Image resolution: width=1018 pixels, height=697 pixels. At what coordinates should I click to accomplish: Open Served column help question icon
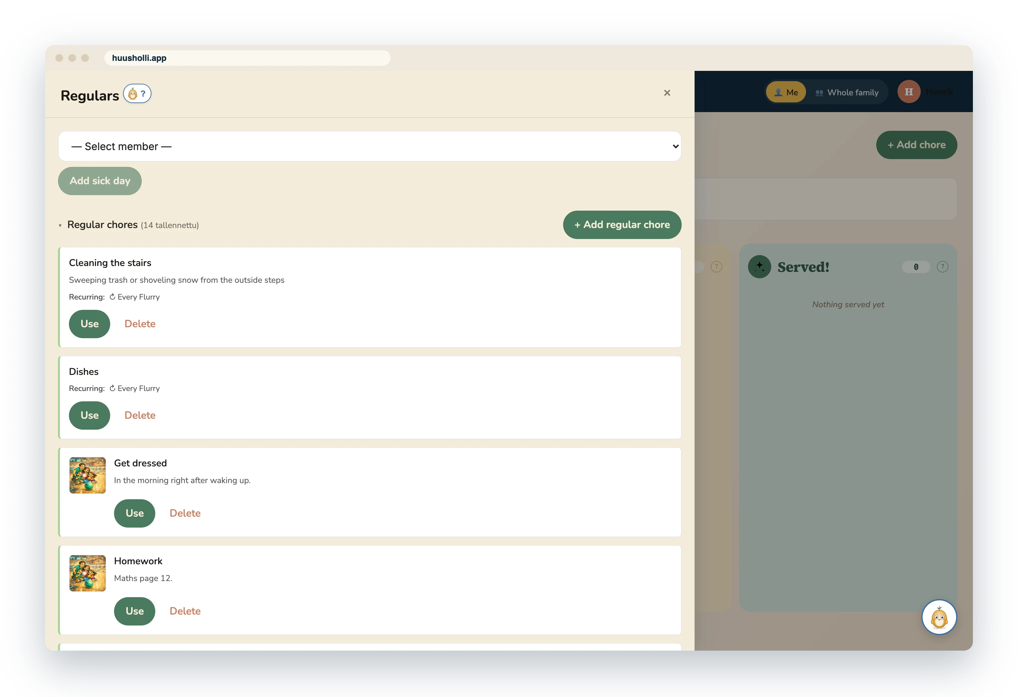(x=942, y=267)
